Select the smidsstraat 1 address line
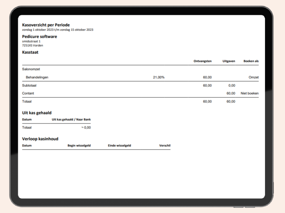 [x=31, y=41]
